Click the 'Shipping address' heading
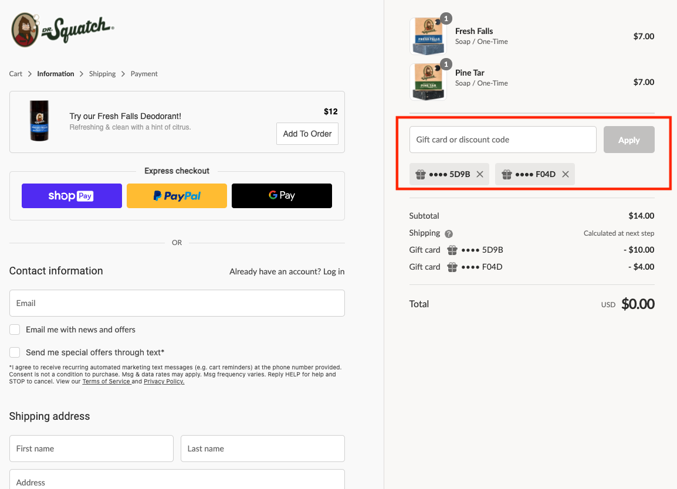 (50, 416)
